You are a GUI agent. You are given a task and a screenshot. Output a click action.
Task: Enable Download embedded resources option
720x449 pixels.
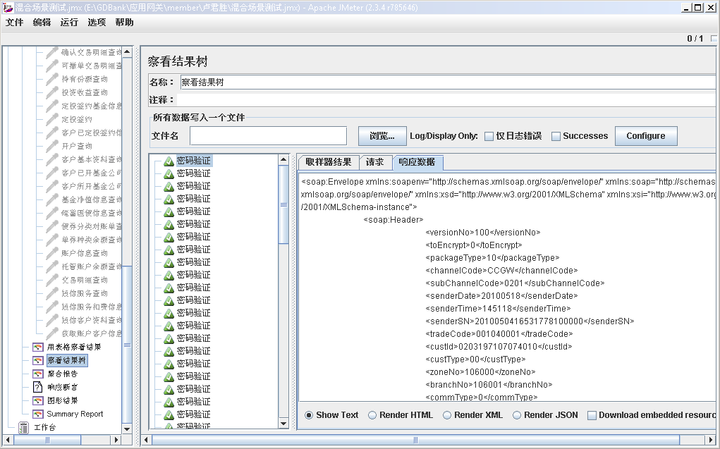coord(591,415)
